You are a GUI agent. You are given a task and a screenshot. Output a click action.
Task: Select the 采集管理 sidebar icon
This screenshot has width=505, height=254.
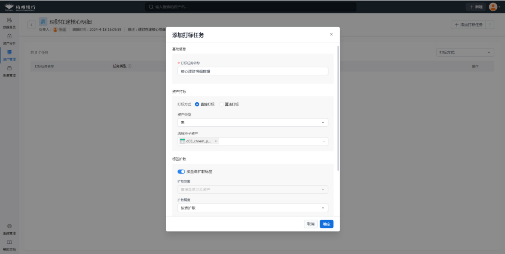tap(9, 69)
